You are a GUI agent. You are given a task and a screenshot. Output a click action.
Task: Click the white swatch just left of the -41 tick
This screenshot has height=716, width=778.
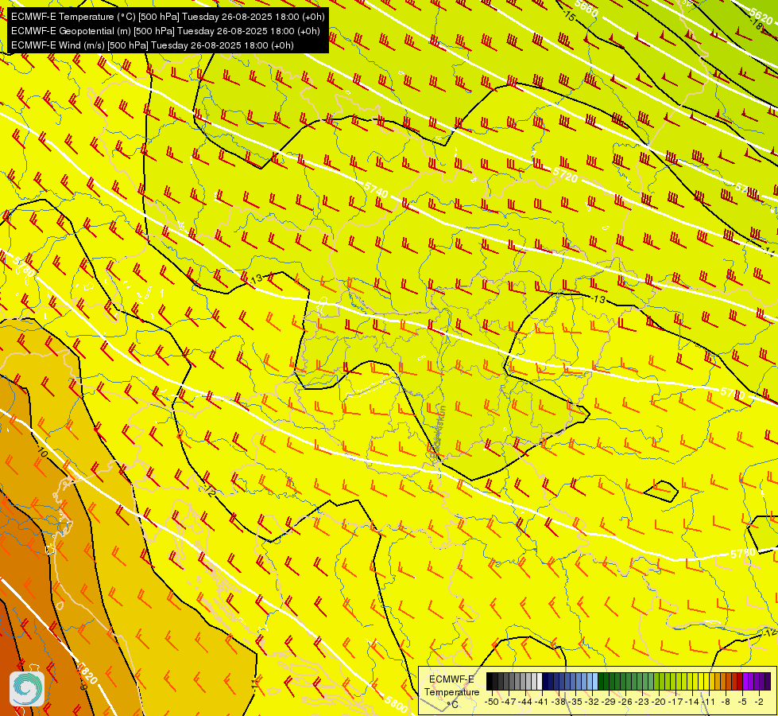pos(540,681)
